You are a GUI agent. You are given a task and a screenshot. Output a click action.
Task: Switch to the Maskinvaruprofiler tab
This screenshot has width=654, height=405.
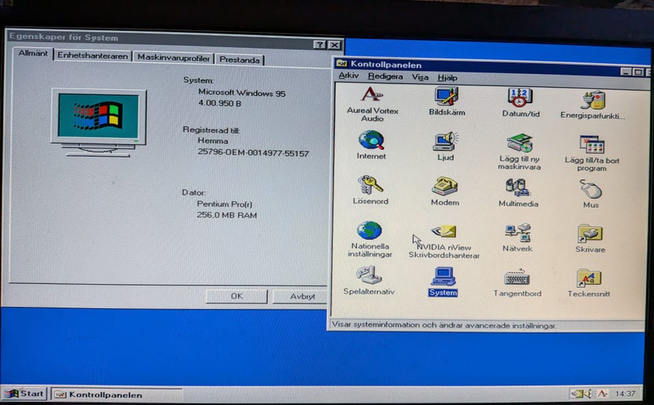tap(174, 58)
